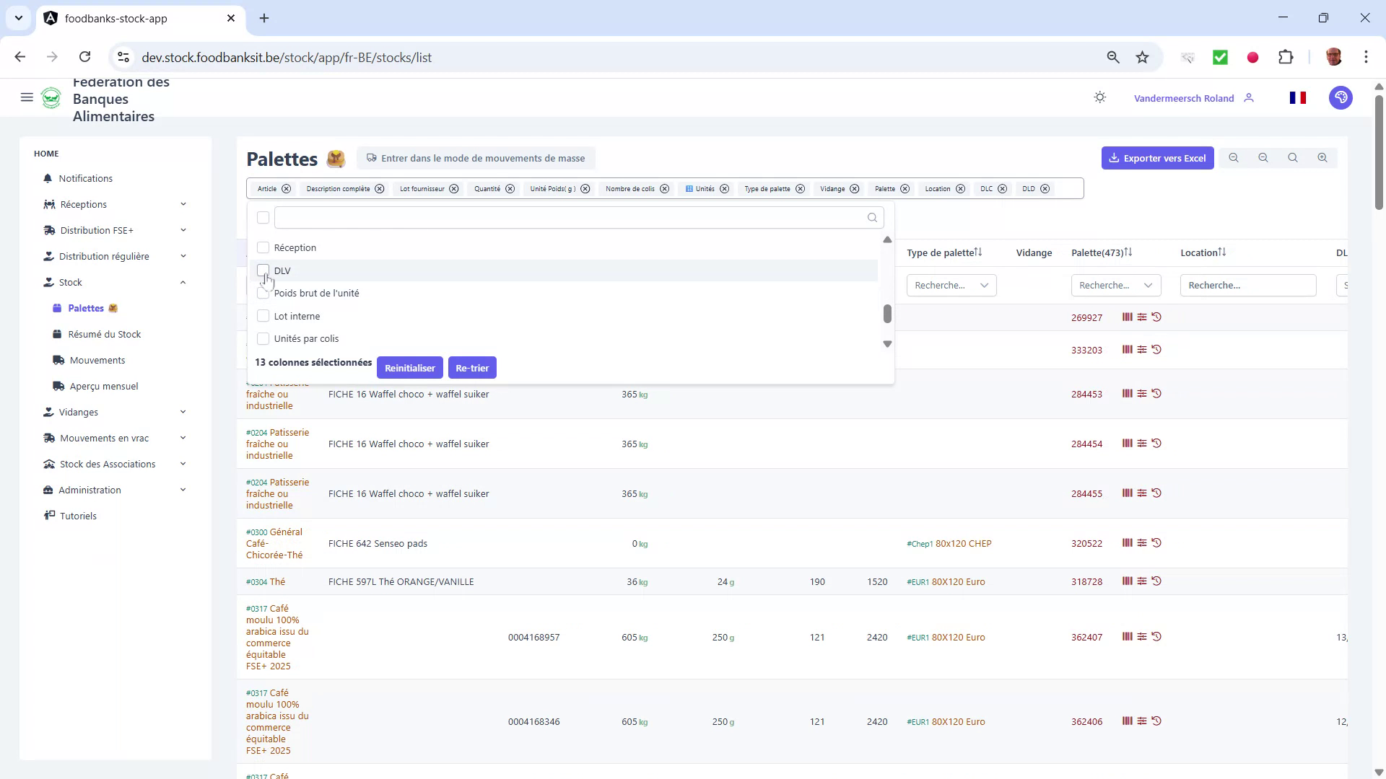The width and height of the screenshot is (1386, 779).
Task: Click the zoom-in magnifier icon near Exporter vers Excel
Action: point(1322,157)
